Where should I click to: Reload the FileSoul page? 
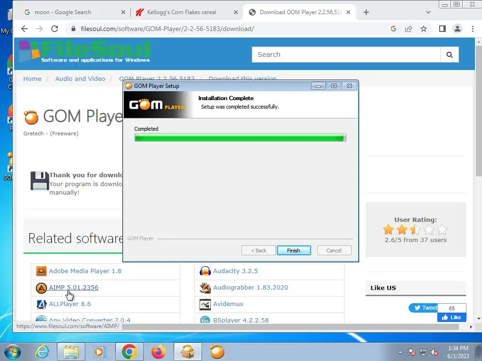[x=55, y=29]
